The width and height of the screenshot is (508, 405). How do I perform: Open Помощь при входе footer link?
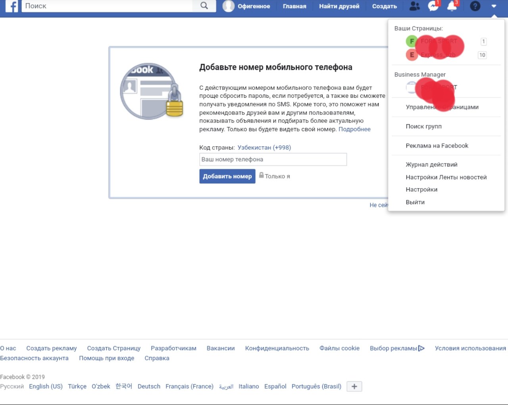tap(106, 358)
